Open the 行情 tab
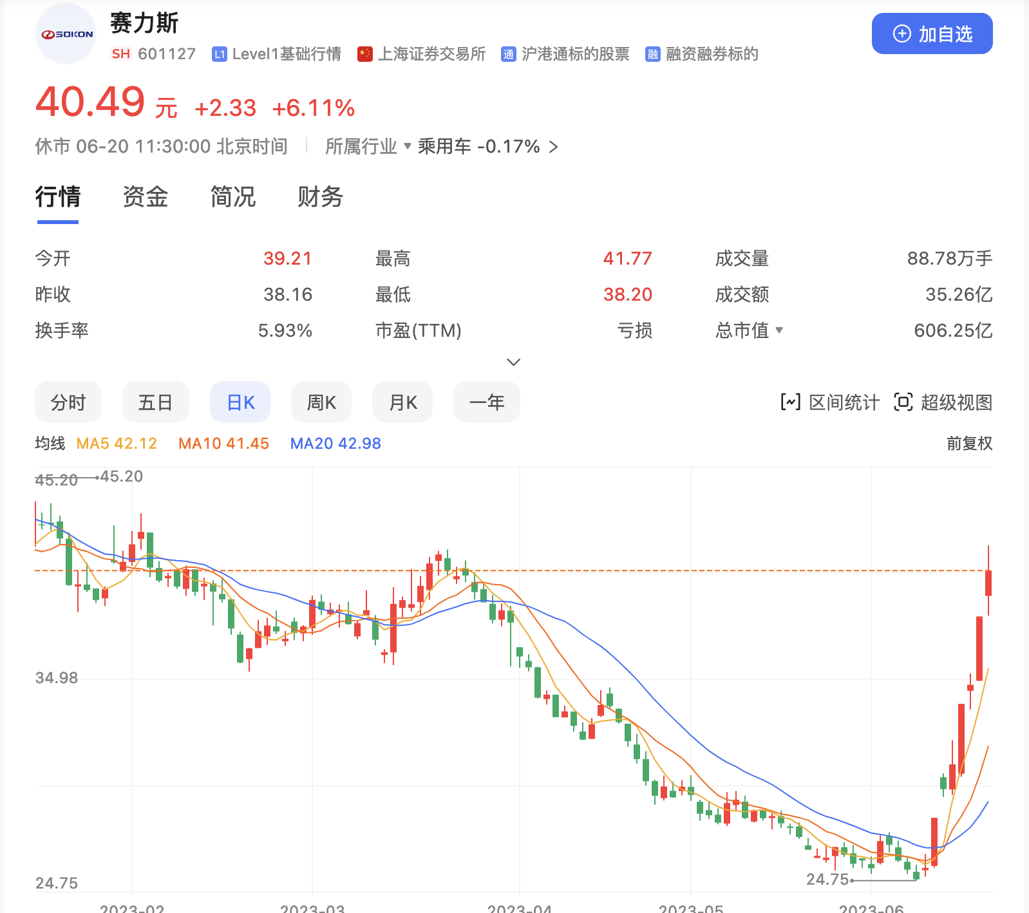The height and width of the screenshot is (913, 1029). click(58, 197)
